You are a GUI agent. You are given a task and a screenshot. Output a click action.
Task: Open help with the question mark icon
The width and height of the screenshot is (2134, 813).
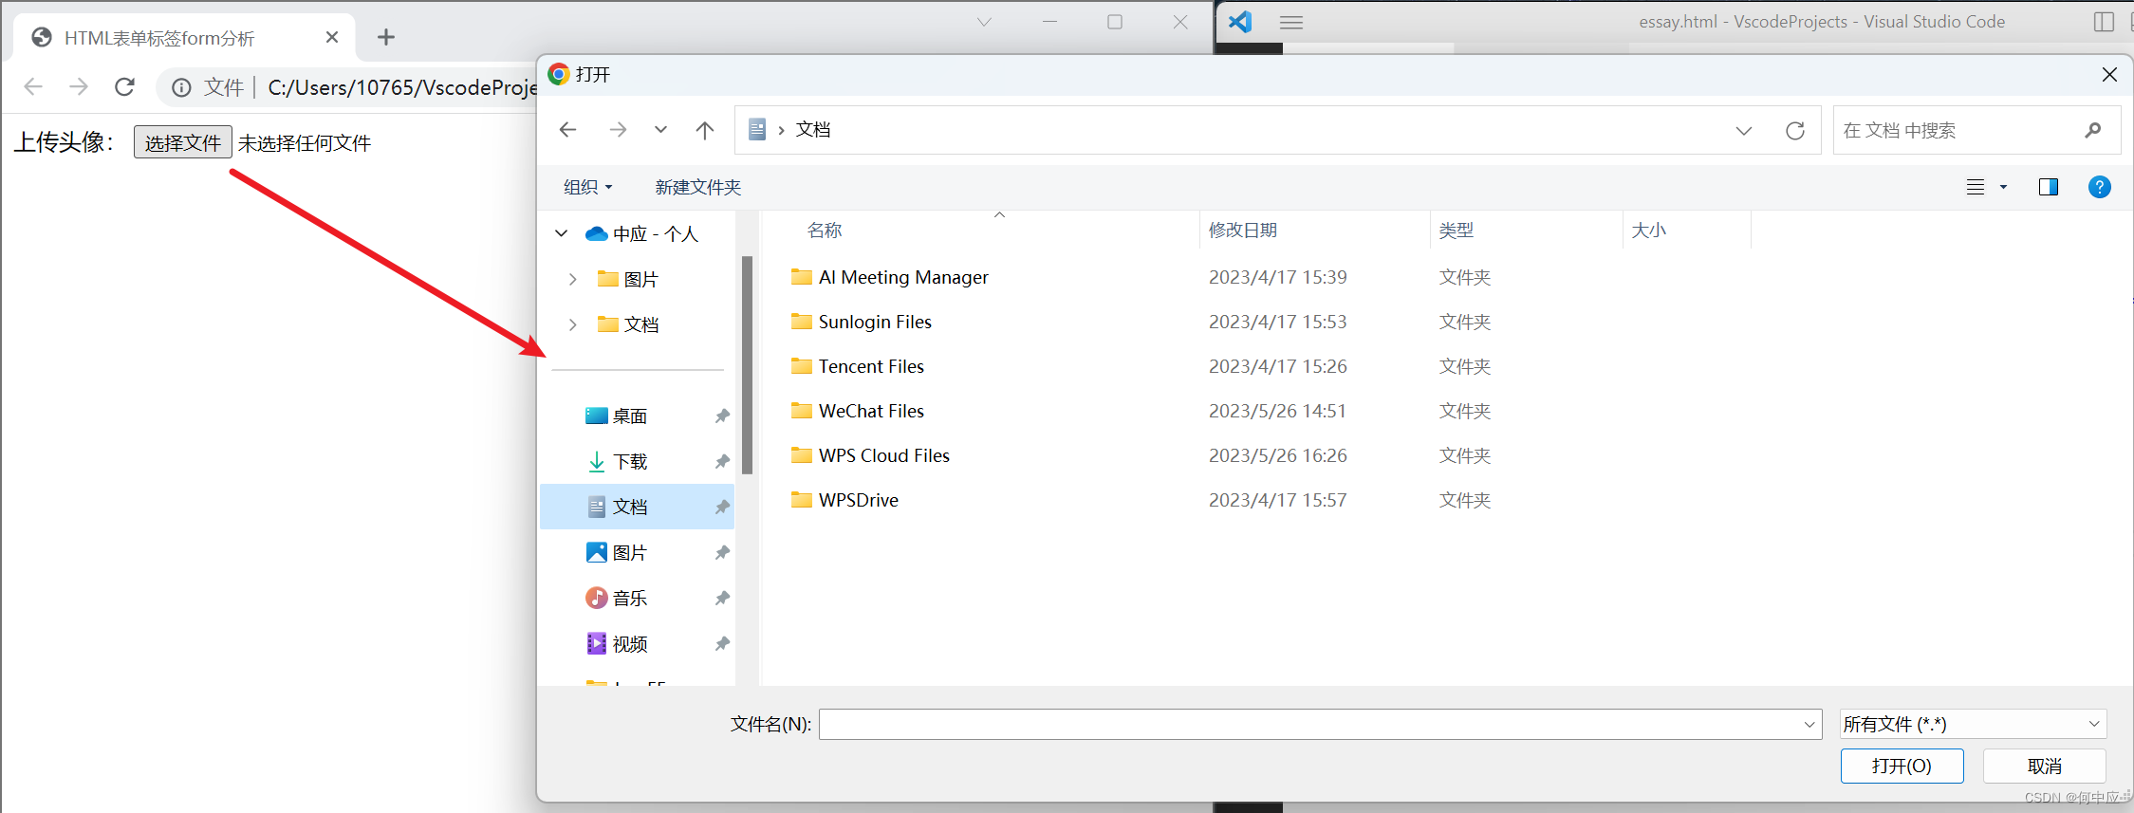pyautogui.click(x=2100, y=187)
